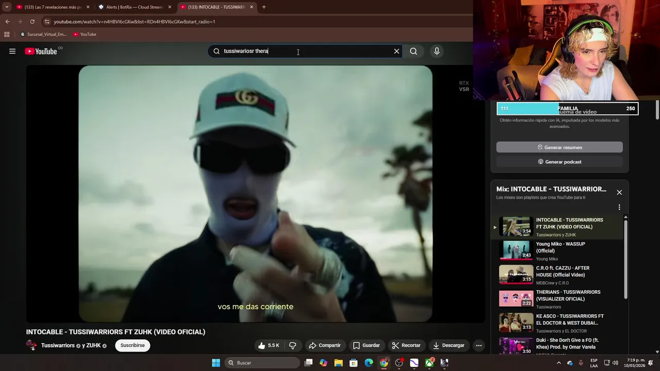This screenshot has height=371, width=660.
Task: Open Tussiwarriors channel name link
Action: point(58,345)
